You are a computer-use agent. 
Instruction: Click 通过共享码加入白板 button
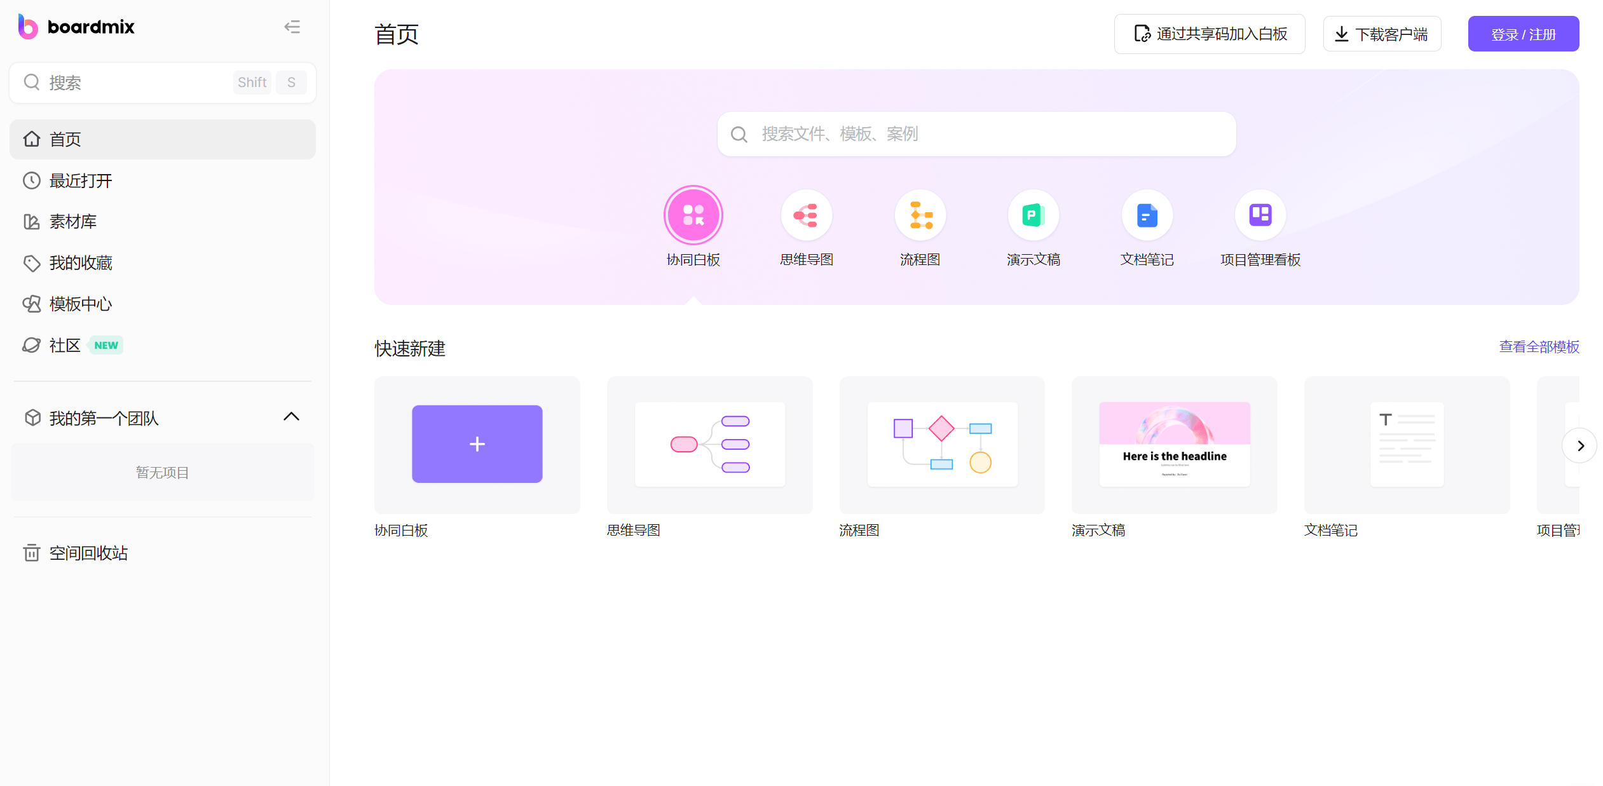[x=1209, y=34]
